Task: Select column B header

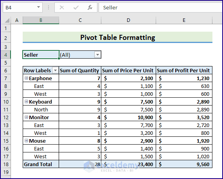Action: [x=41, y=20]
